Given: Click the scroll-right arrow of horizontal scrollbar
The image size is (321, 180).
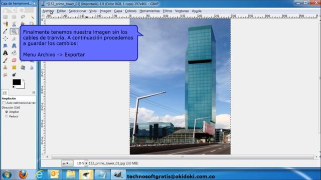Looking at the screenshot, I should tap(316, 156).
